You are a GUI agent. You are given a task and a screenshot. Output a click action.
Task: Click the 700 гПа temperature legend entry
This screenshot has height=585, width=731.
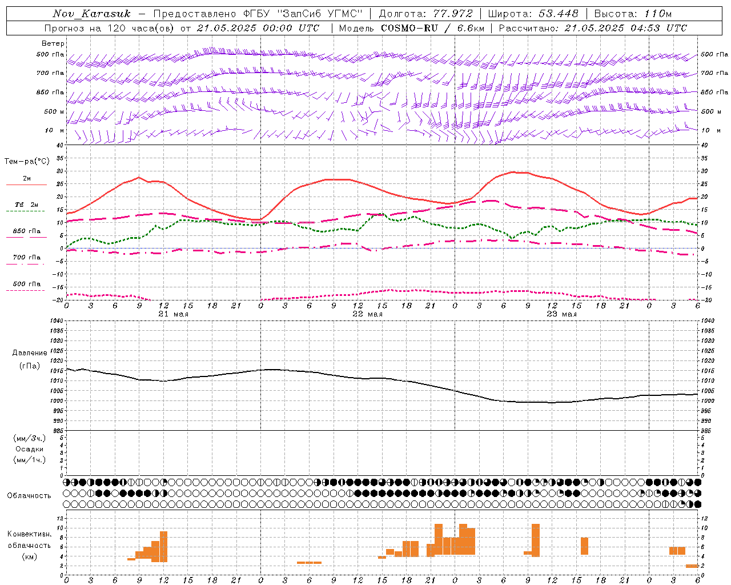point(27,258)
